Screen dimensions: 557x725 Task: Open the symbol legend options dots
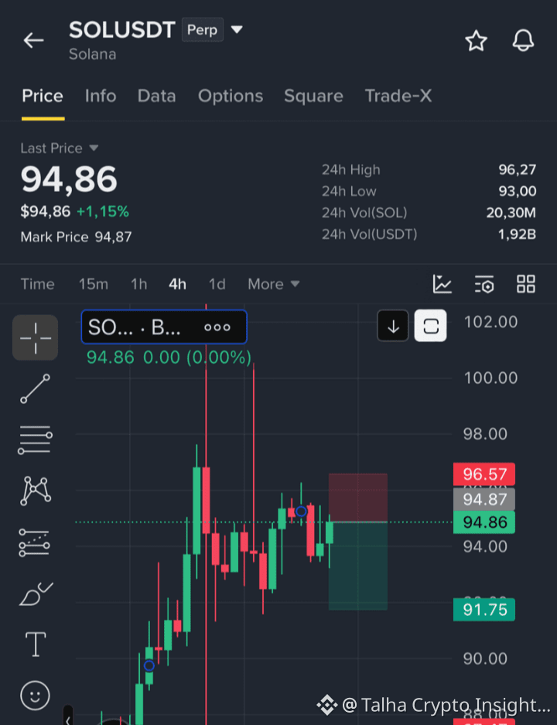pyautogui.click(x=217, y=327)
